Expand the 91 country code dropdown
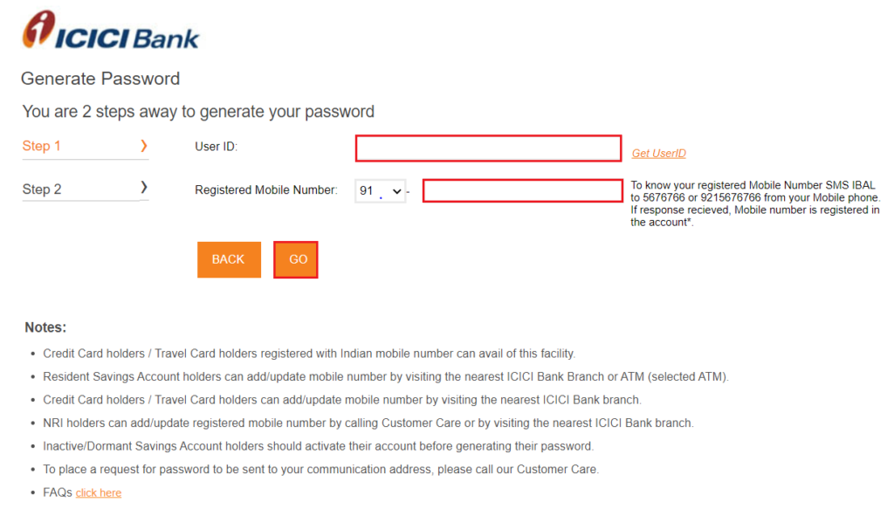Viewport: 894px width, 516px height. (381, 191)
